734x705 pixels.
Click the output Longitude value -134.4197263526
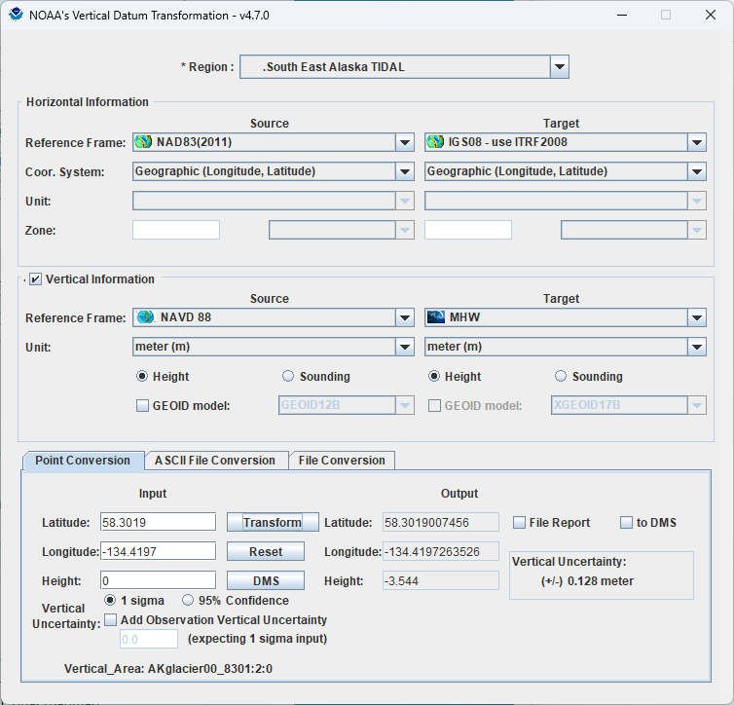(x=440, y=551)
